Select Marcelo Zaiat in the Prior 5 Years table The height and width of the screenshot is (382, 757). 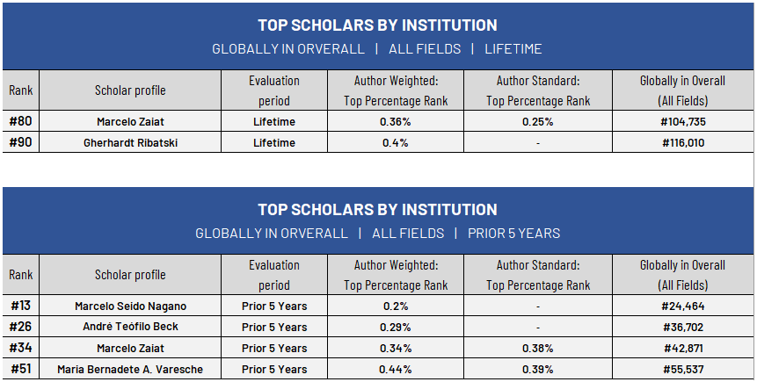(x=130, y=348)
